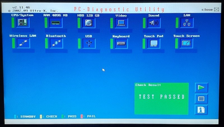Click the green status bar beside USB
The image size is (224, 127).
coord(79,44)
